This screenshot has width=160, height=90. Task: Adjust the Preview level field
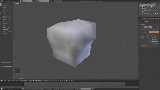(x=144, y=34)
